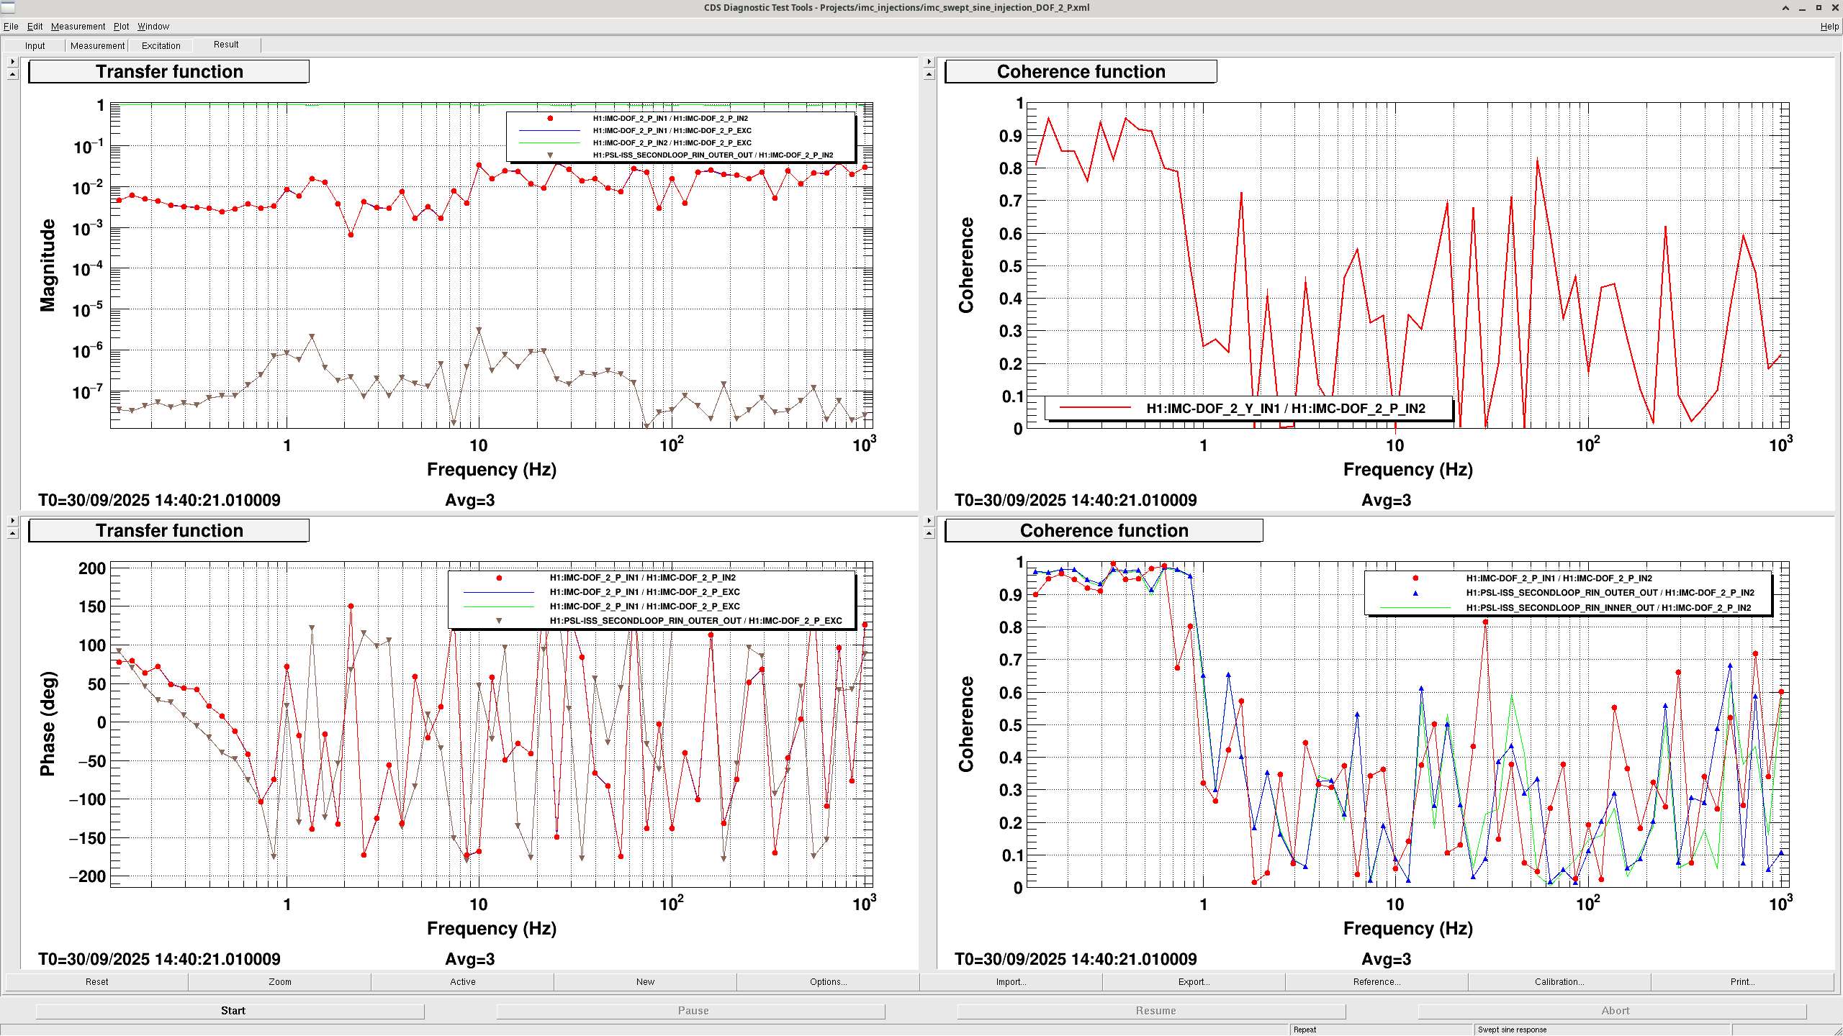Open the Measurement menu

78,27
